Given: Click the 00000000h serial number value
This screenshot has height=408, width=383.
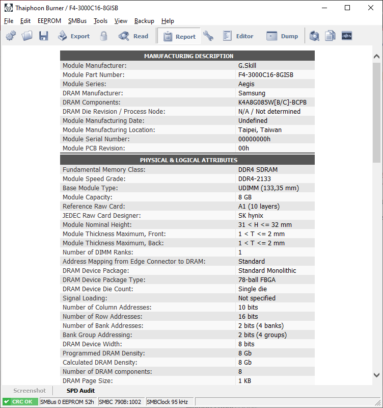Looking at the screenshot, I should coord(254,139).
